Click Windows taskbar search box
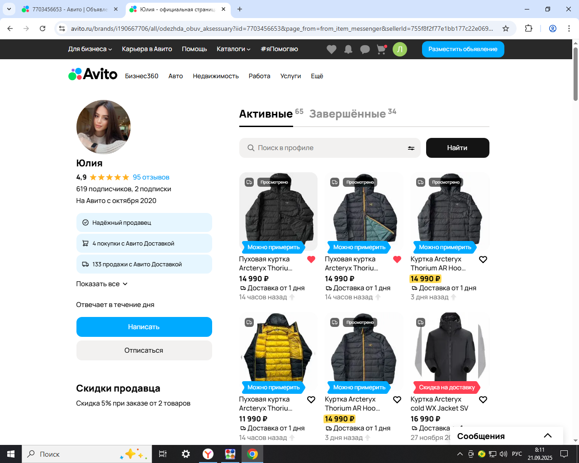This screenshot has width=579, height=463. 86,454
